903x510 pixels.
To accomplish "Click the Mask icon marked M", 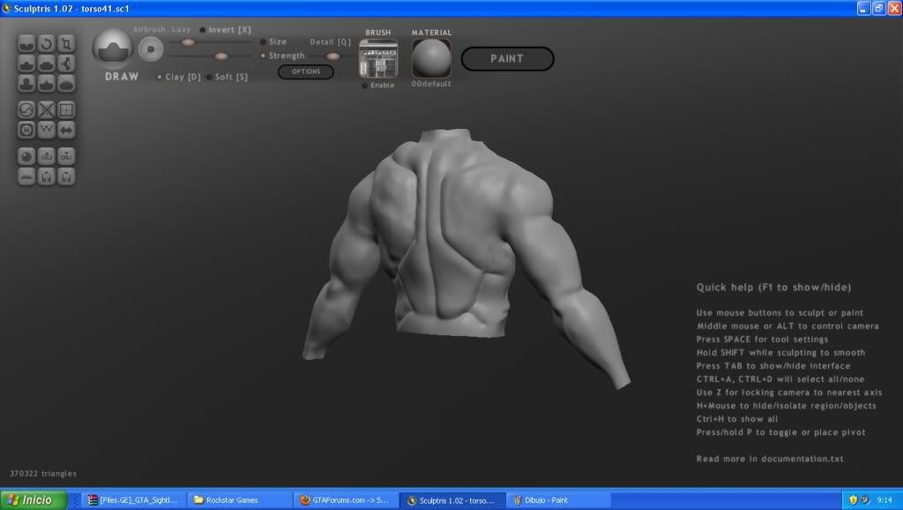I will coord(26,130).
